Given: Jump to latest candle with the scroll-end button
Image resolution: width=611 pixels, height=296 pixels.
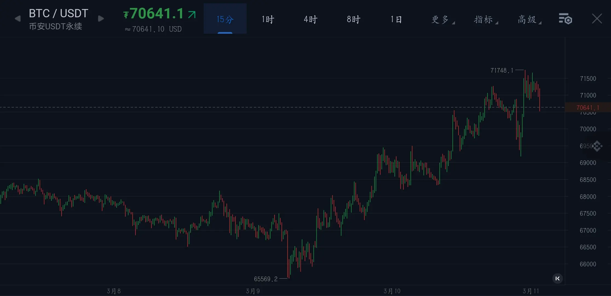Looking at the screenshot, I should (x=557, y=278).
